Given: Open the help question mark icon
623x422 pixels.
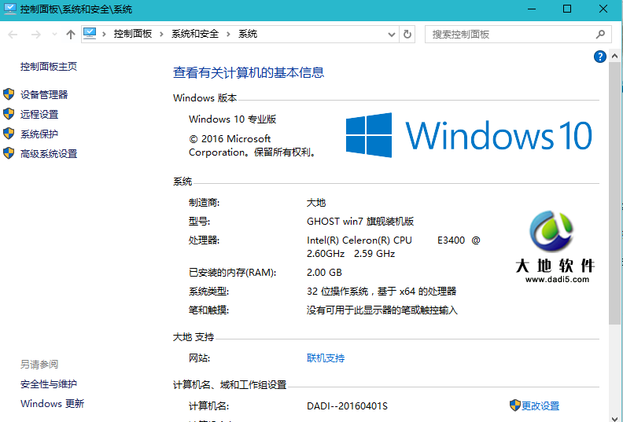Looking at the screenshot, I should (x=600, y=57).
